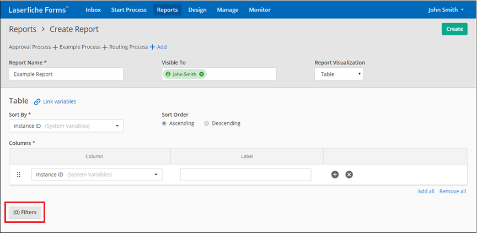Viewport: 477px width, 234px height.
Task: Click the X icon to remove the column row
Action: point(349,175)
